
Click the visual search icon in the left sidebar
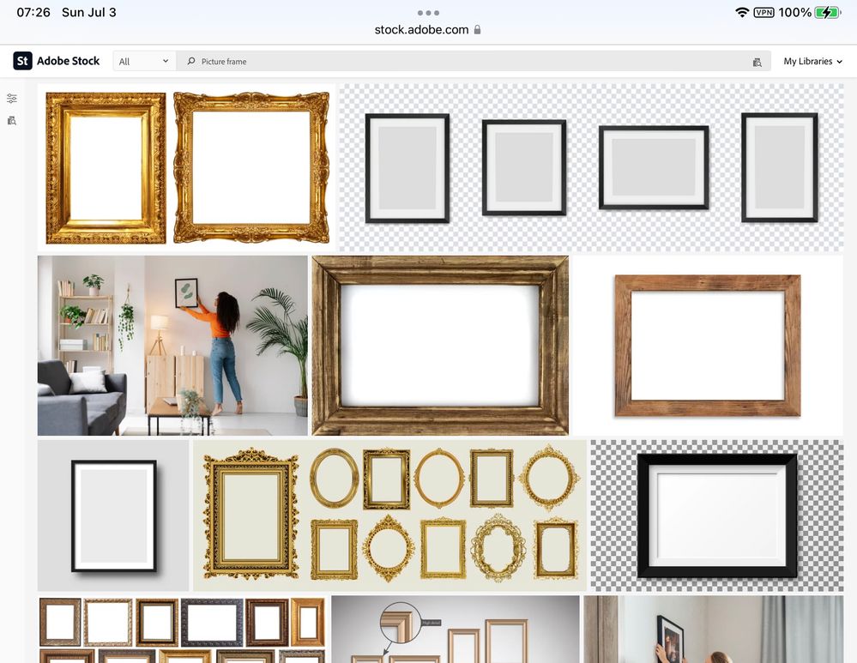[x=11, y=120]
